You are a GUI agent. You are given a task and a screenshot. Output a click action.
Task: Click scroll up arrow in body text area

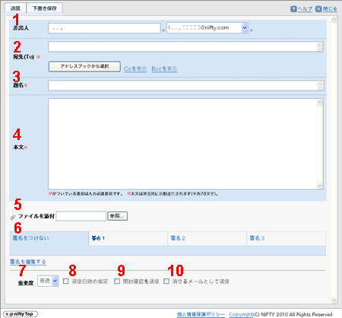click(319, 103)
